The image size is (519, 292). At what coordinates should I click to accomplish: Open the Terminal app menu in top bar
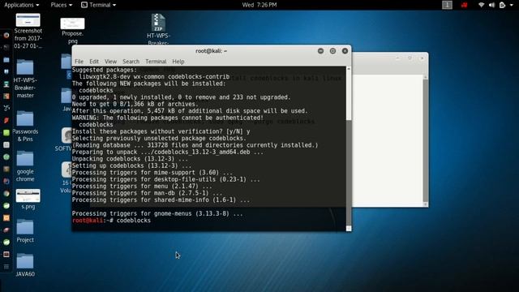[99, 5]
